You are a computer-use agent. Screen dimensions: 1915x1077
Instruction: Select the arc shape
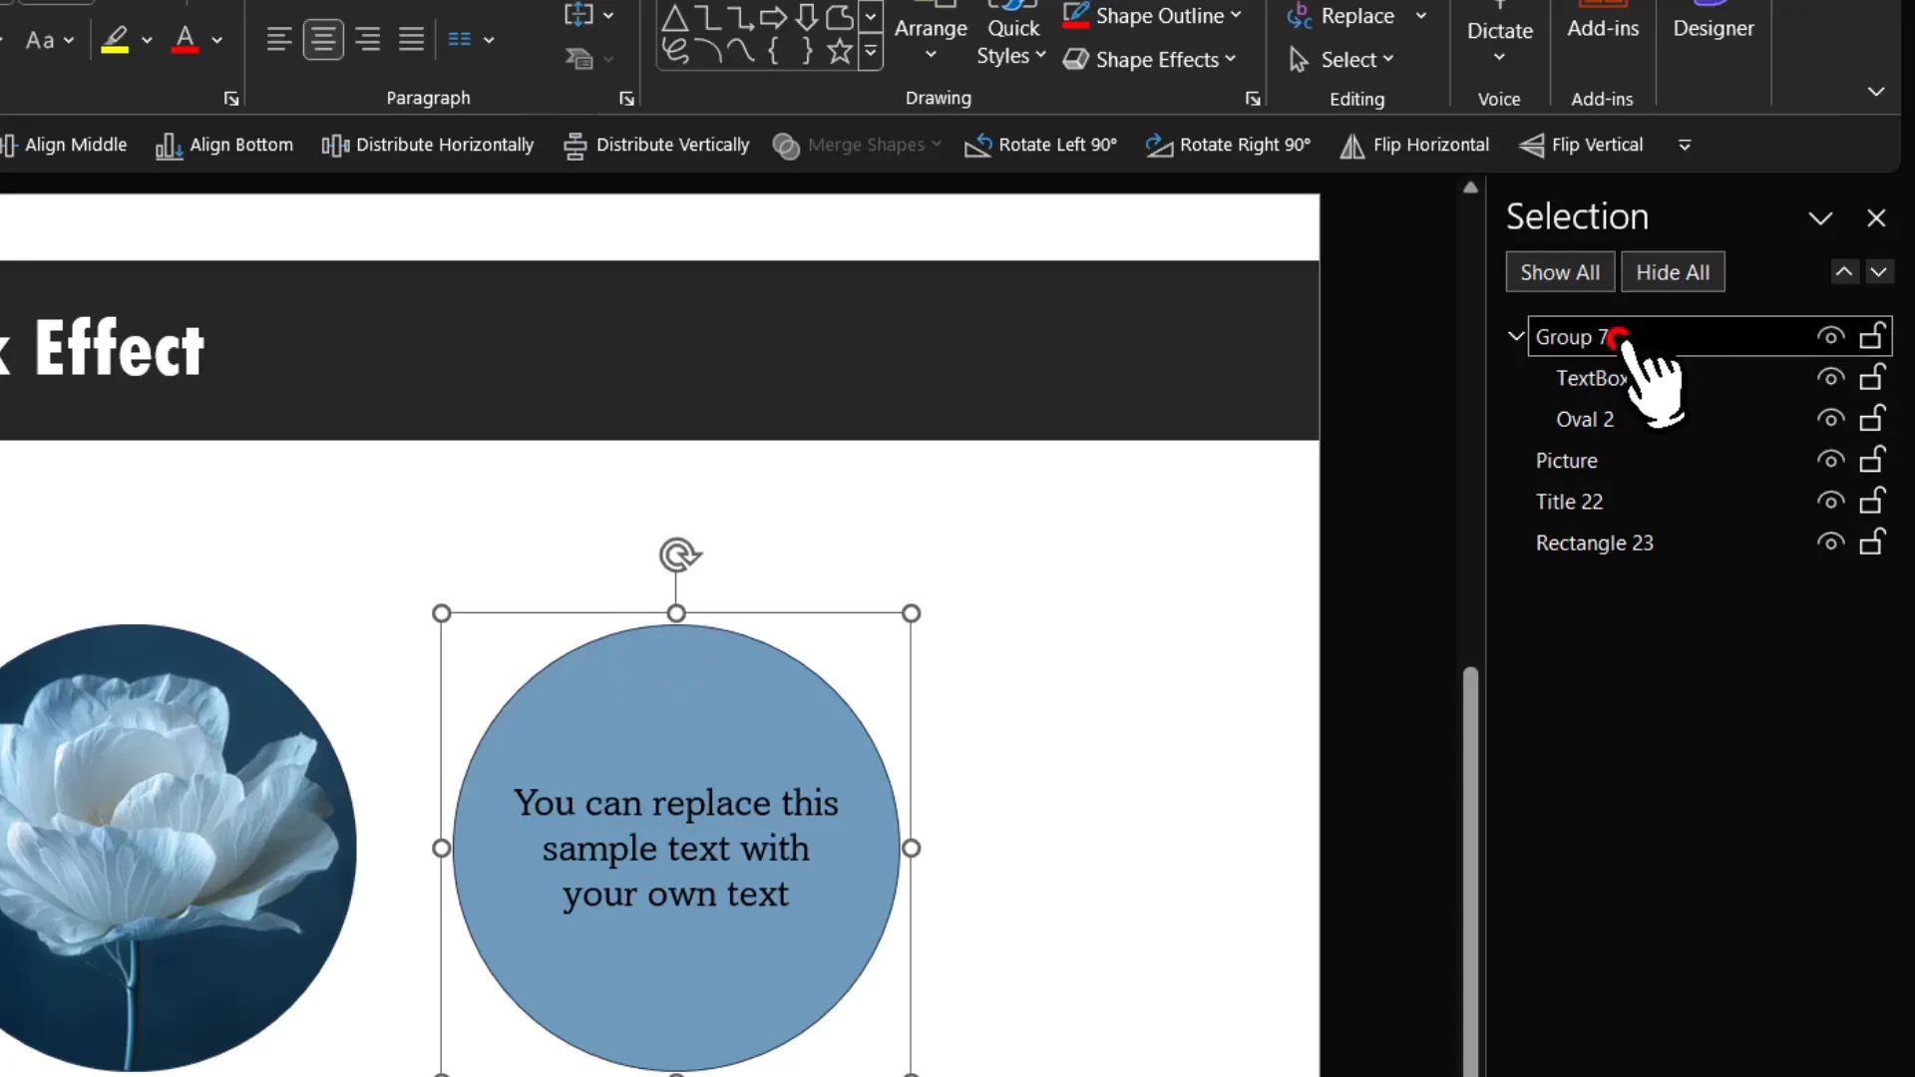(x=707, y=51)
